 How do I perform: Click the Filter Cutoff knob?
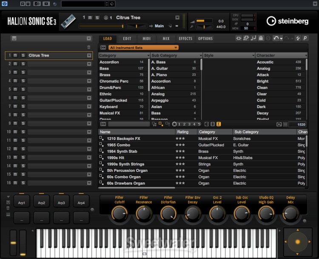click(x=119, y=213)
